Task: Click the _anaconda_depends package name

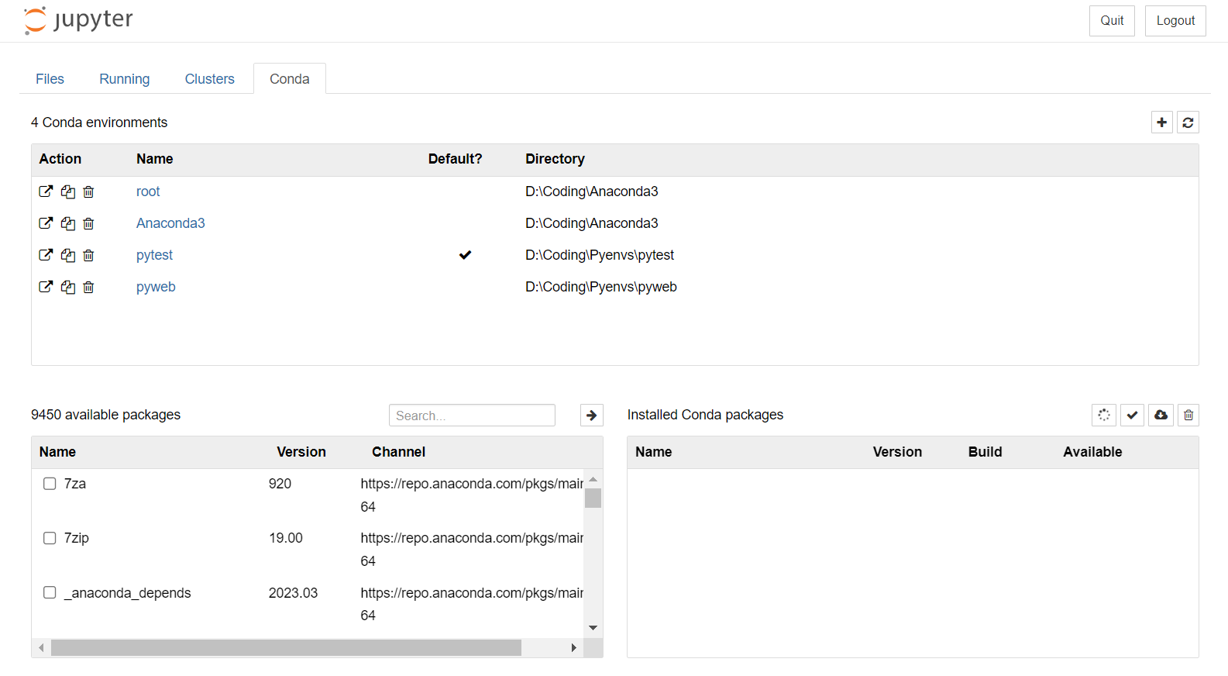Action: tap(128, 593)
